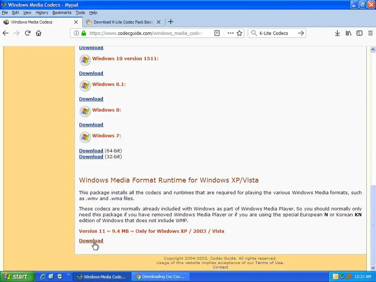Click the Windows 7 32-bit Download link
This screenshot has height=282, width=376.
pos(91,156)
